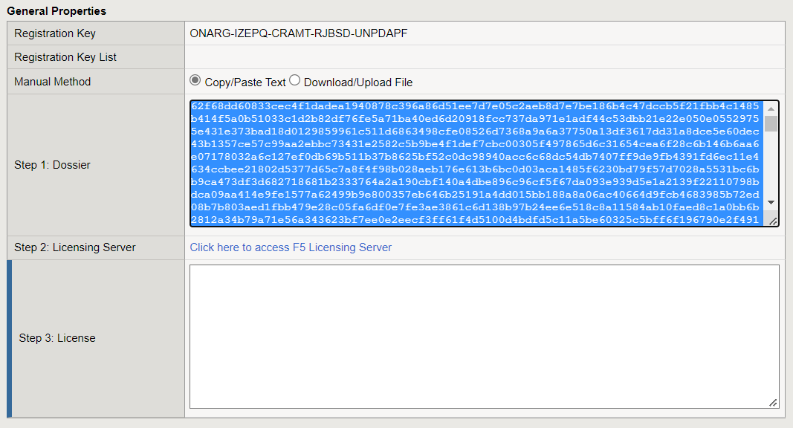The image size is (793, 428).
Task: Open the F5 Licensing Server link
Action: [x=291, y=247]
